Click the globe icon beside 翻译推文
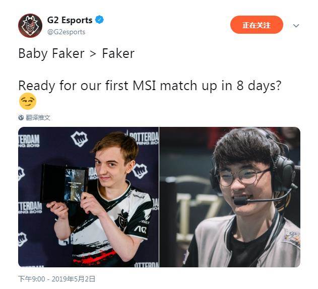 click(21, 117)
